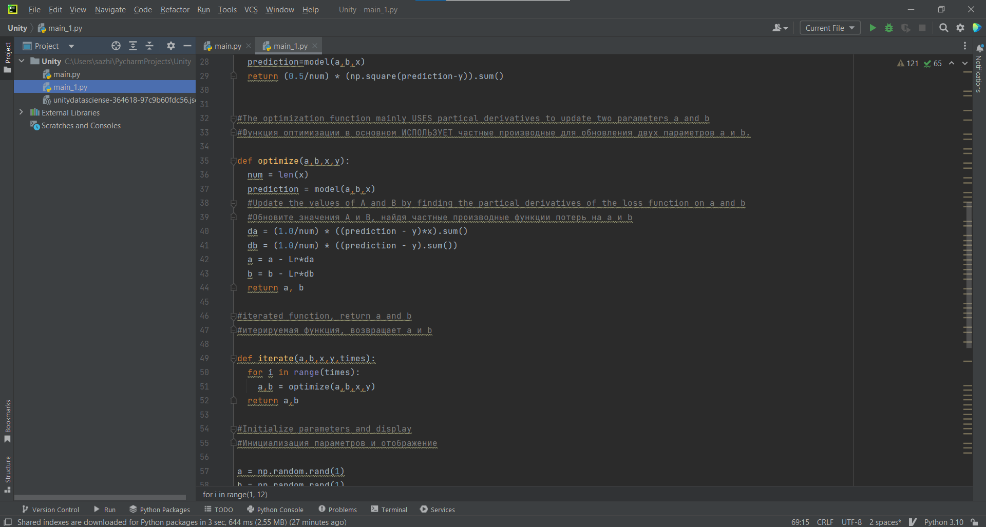Open the Terminal tool window
This screenshot has height=527, width=986.
[389, 509]
